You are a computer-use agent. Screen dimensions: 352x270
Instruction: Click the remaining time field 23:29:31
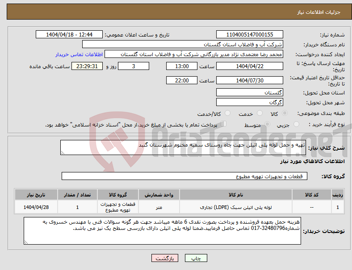click(x=87, y=66)
